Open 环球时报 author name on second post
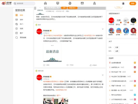The image size is (138, 104). click(46, 77)
